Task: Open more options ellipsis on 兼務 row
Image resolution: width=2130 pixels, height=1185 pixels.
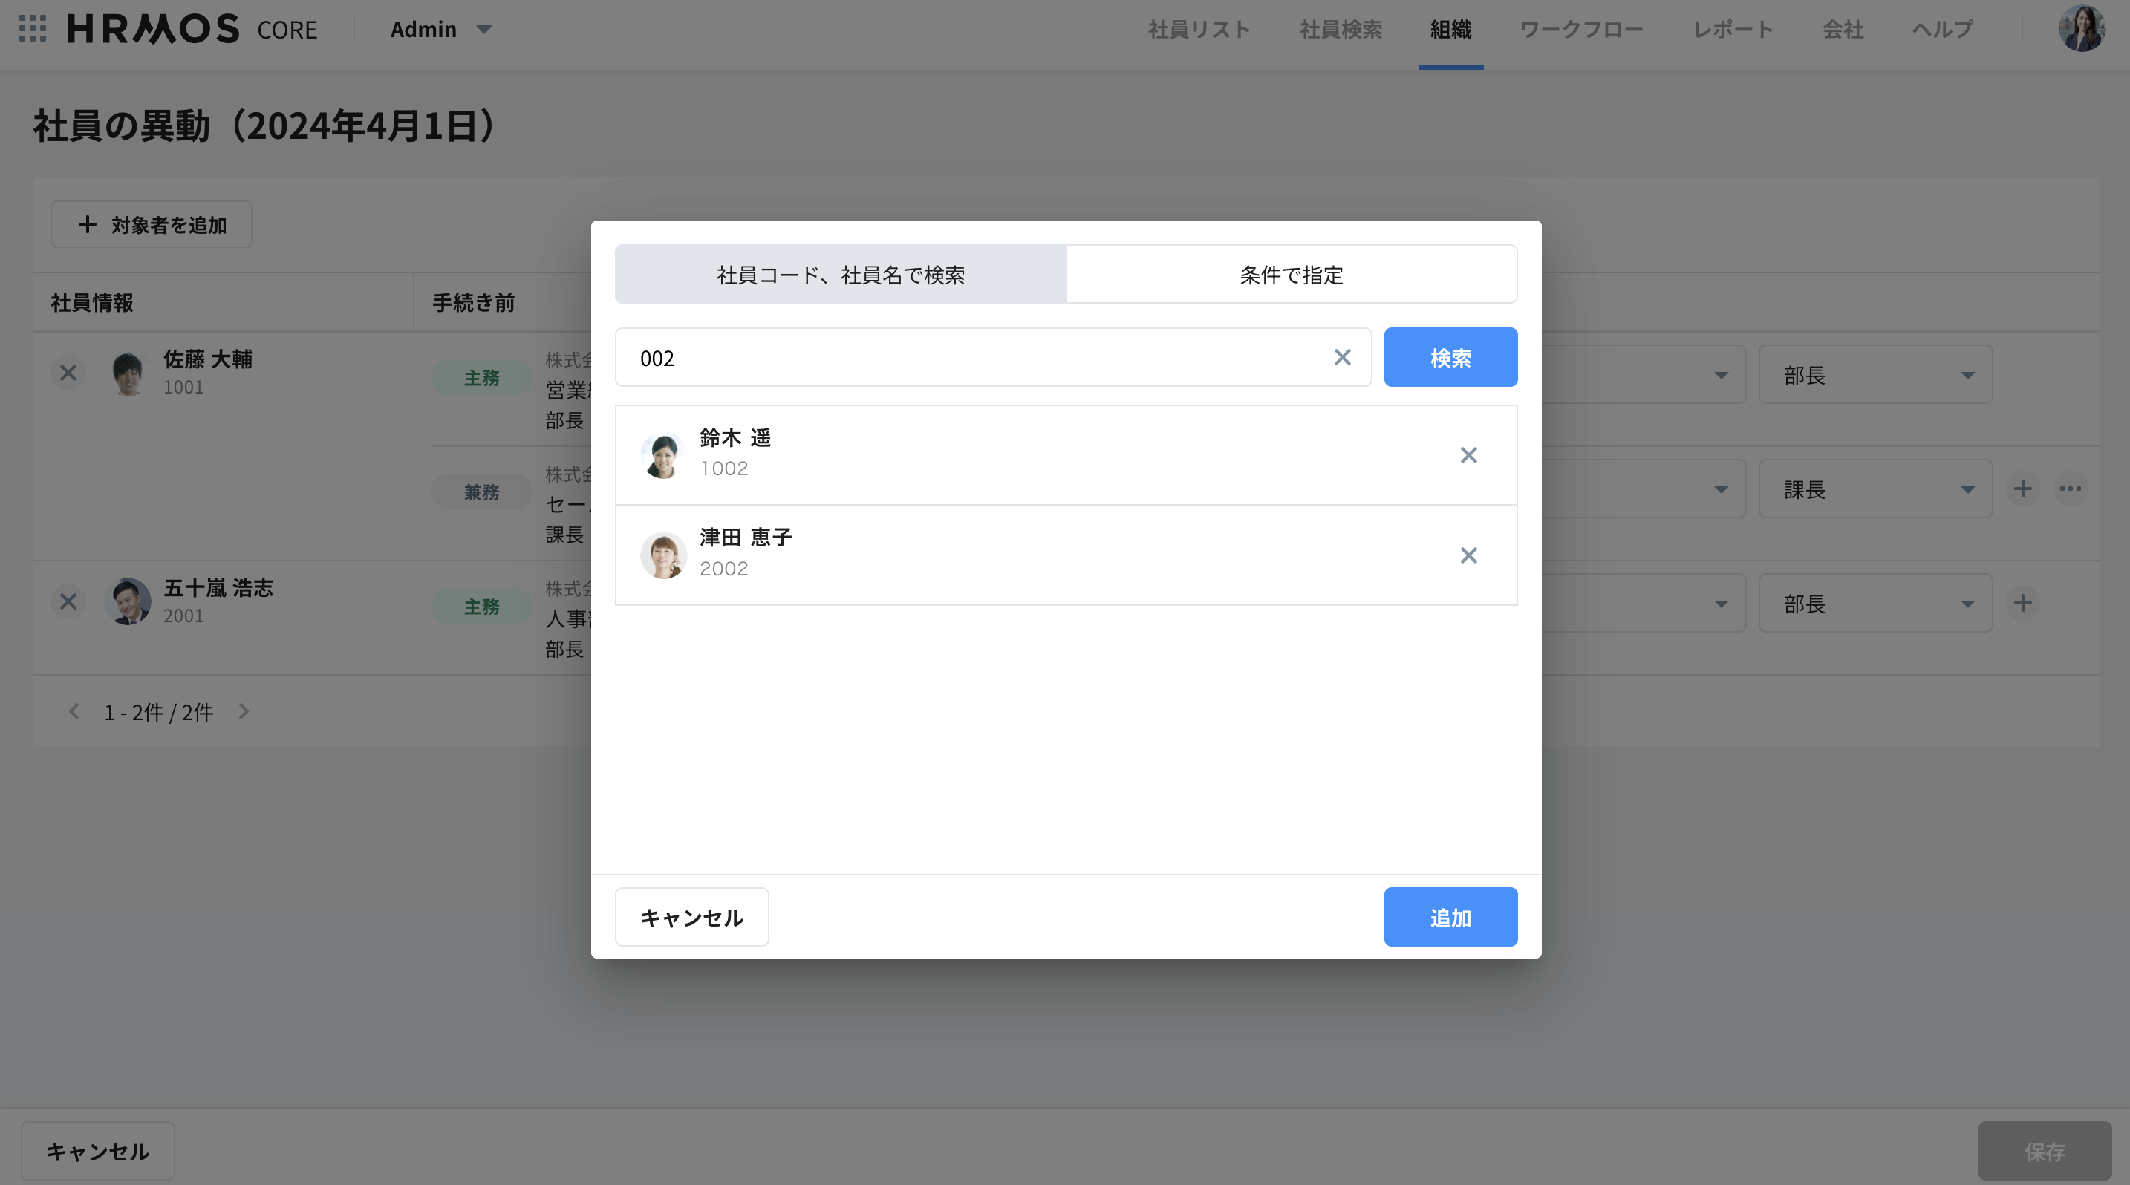Action: pyautogui.click(x=2070, y=489)
